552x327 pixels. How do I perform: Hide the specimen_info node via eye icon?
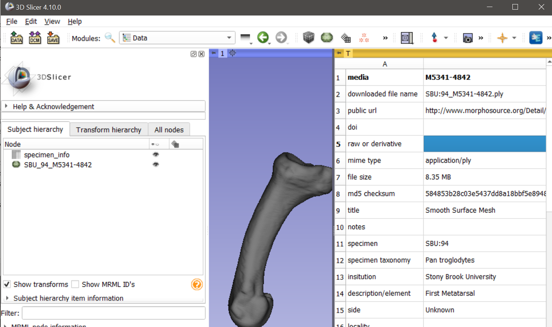[156, 154]
